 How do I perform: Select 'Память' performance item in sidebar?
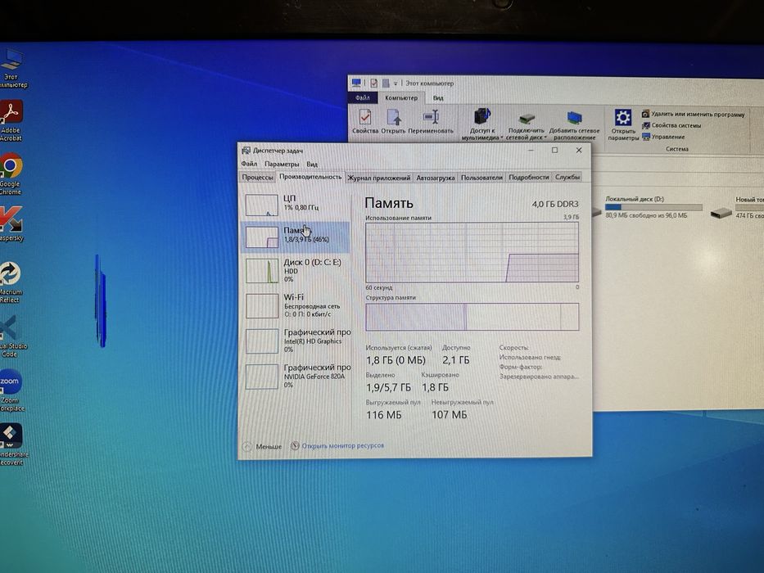click(x=296, y=237)
